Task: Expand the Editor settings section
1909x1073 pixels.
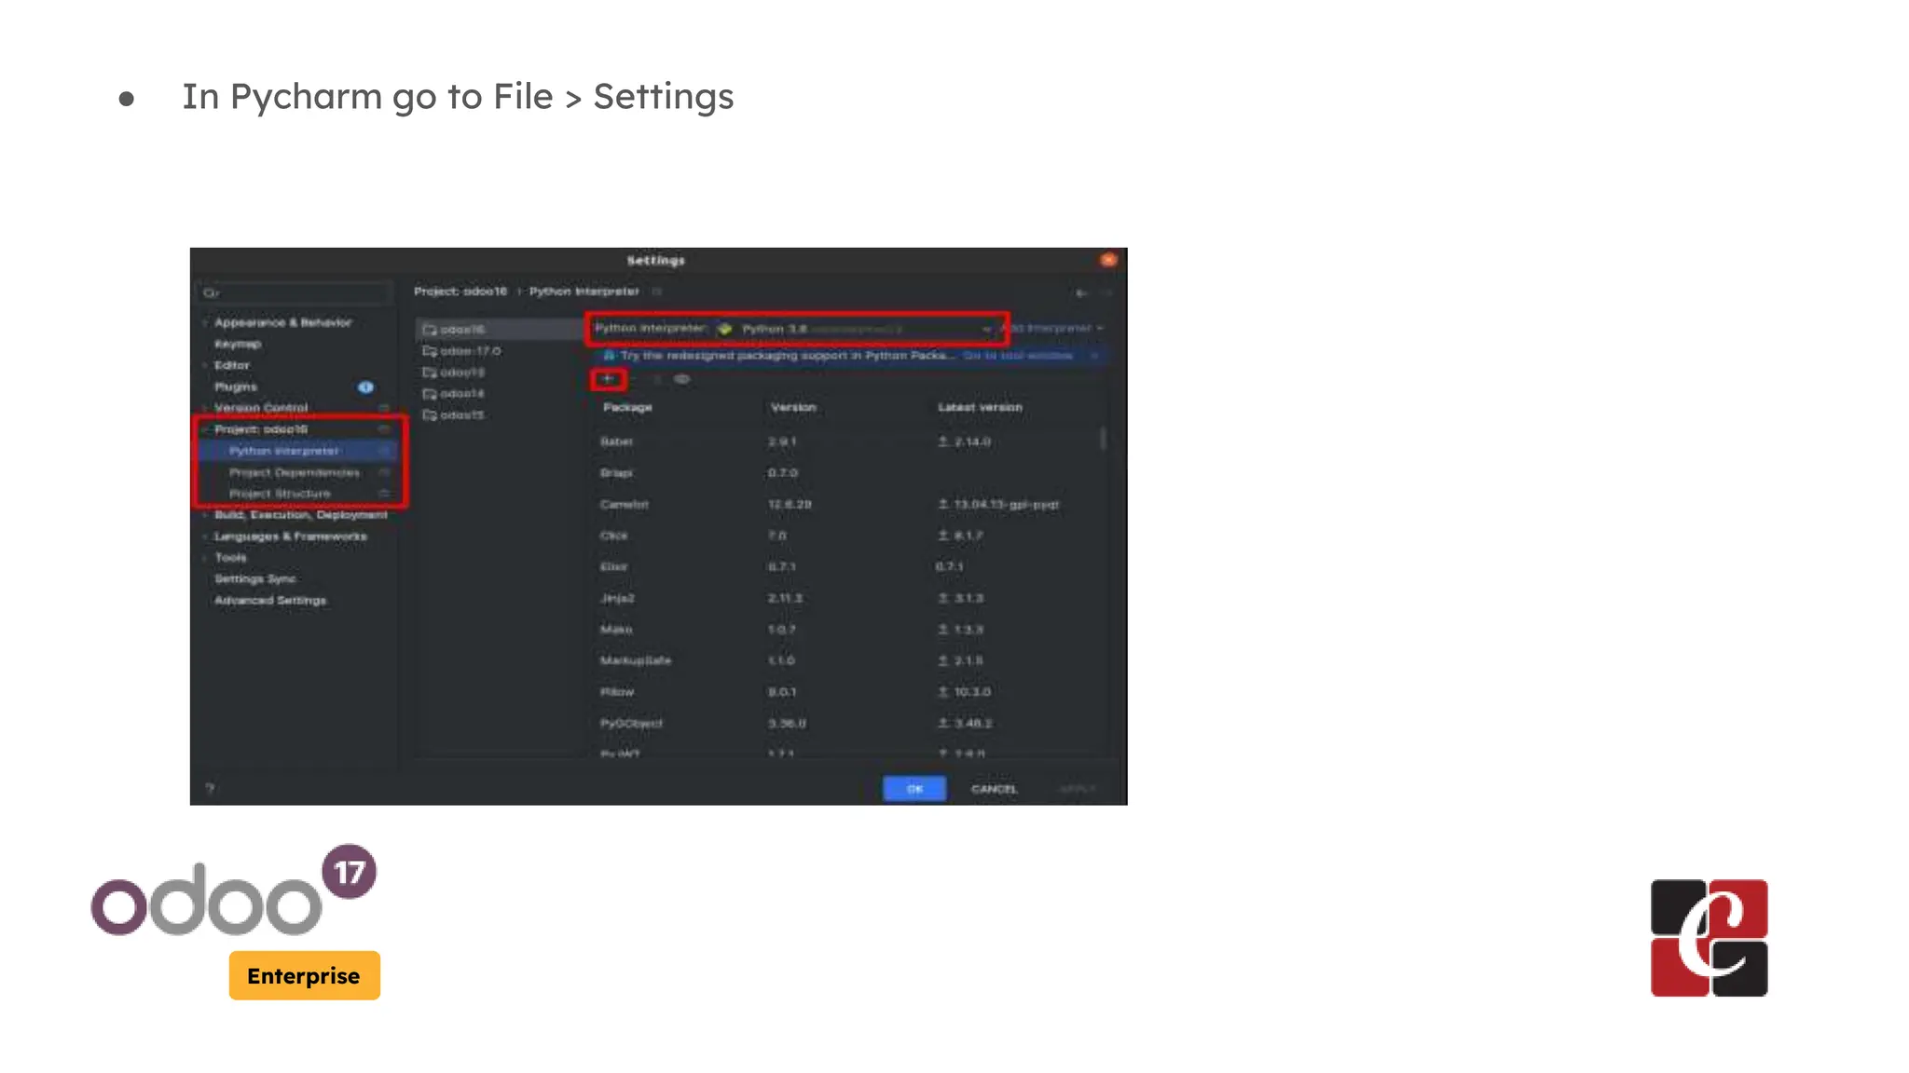Action: click(205, 365)
